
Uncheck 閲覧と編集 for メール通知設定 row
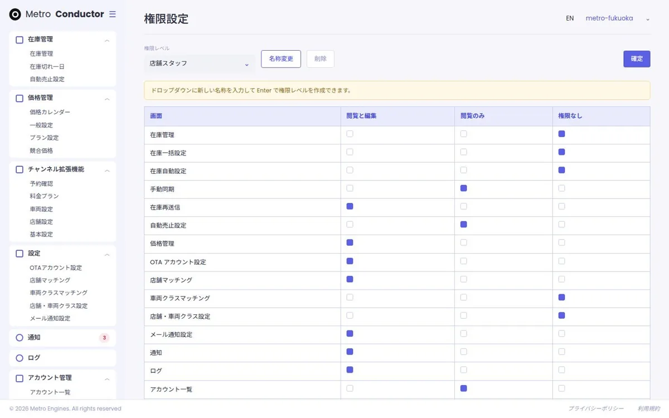(x=350, y=333)
